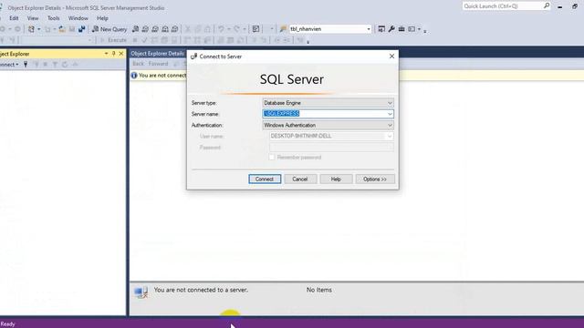
Task: Click the "No Items" text
Action: click(318, 290)
